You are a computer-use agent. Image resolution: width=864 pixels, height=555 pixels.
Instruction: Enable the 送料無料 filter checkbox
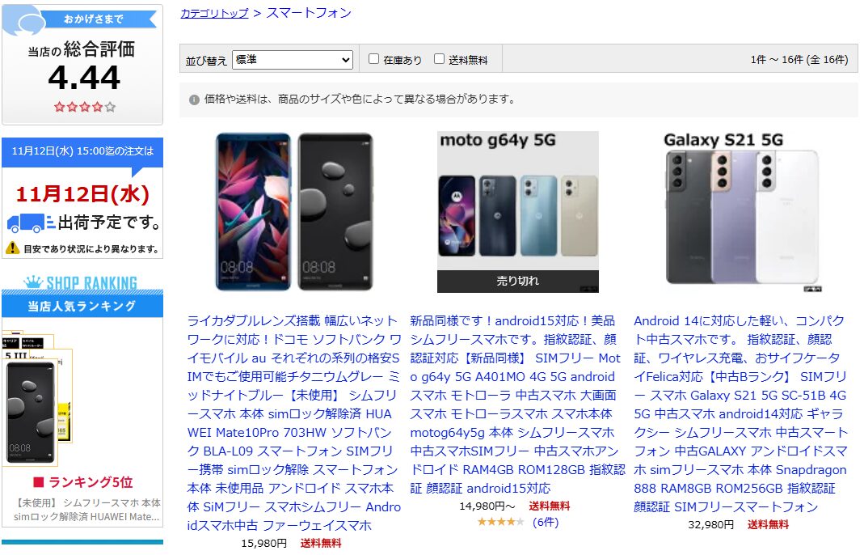pos(439,58)
